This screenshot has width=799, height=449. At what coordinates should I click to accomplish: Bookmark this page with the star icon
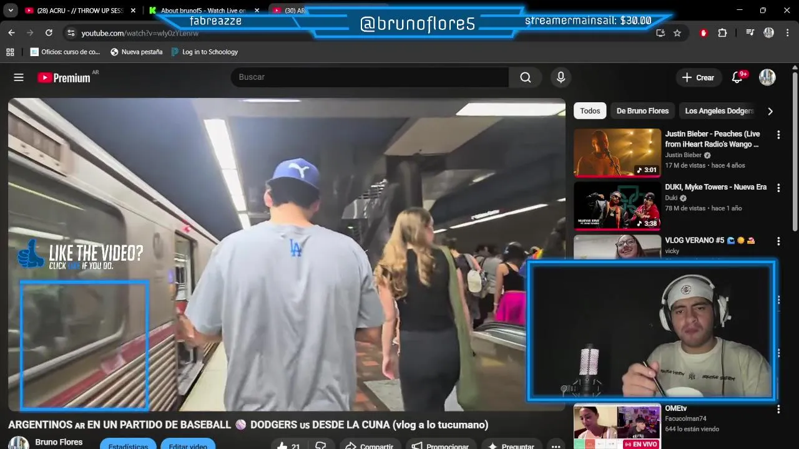click(677, 33)
